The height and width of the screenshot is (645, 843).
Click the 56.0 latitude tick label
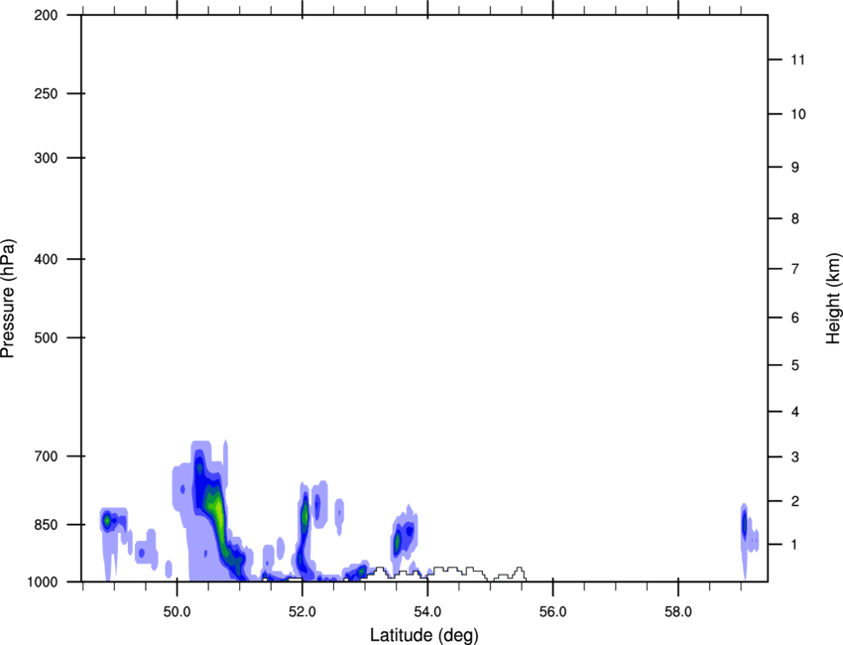[x=553, y=612]
